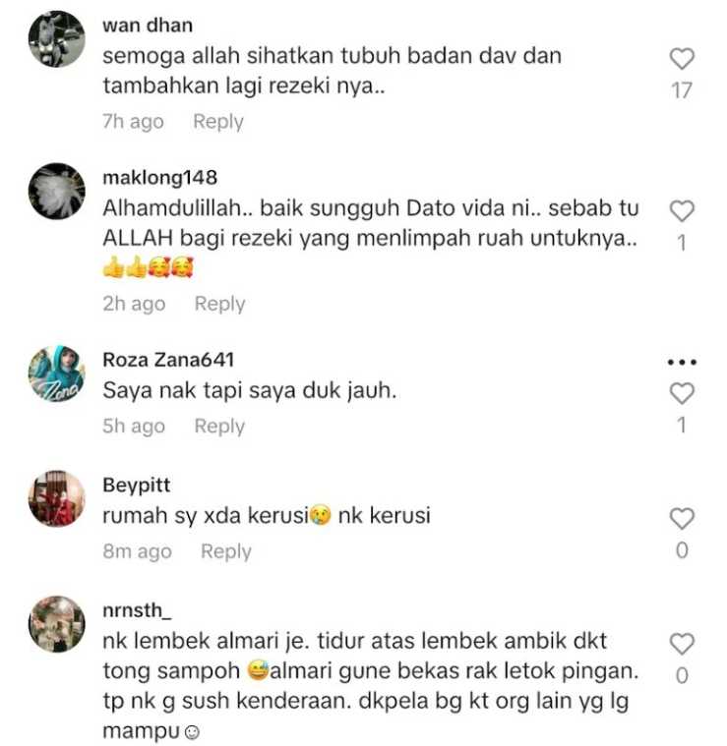
Task: Open three-dot options on Roza Zana641's comment
Action: [682, 362]
